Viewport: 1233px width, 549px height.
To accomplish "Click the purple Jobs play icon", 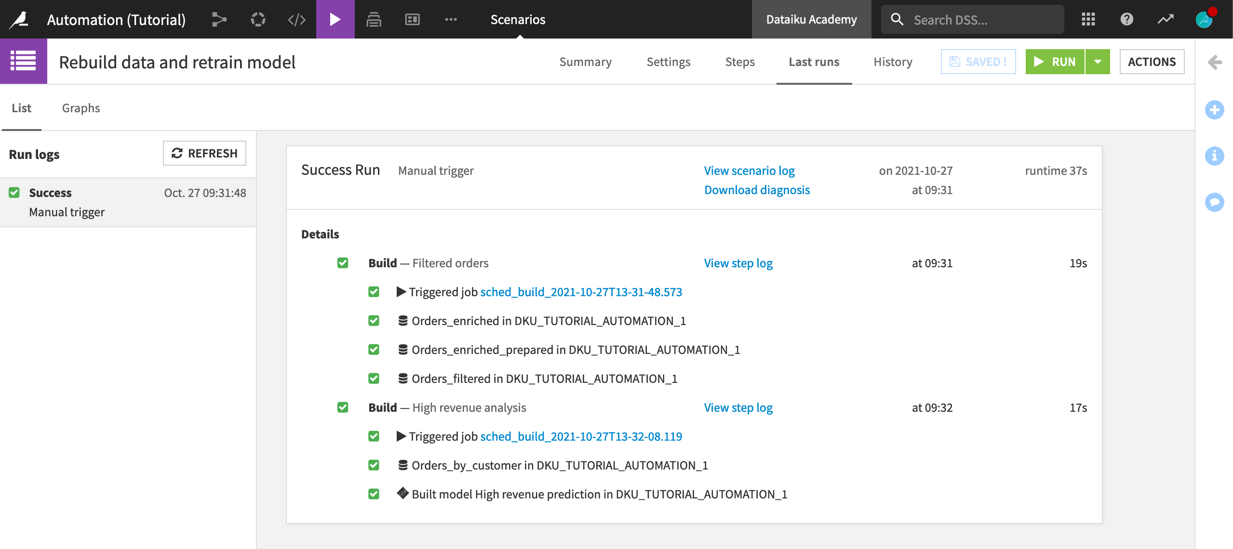I will click(x=335, y=19).
